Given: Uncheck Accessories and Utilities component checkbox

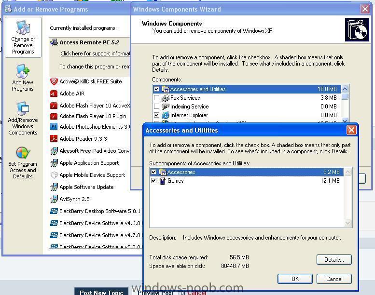Looking at the screenshot, I should (x=157, y=89).
